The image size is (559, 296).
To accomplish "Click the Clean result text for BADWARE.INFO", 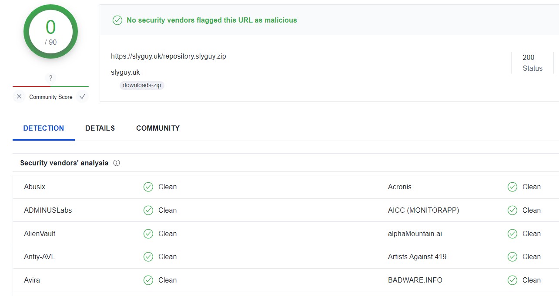I will pyautogui.click(x=532, y=280).
